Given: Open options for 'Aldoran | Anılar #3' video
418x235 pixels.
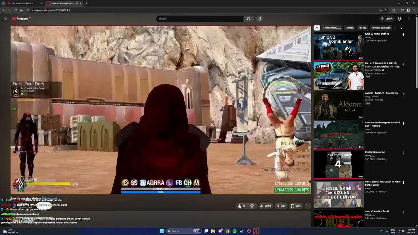Looking at the screenshot, I should pyautogui.click(x=403, y=94).
